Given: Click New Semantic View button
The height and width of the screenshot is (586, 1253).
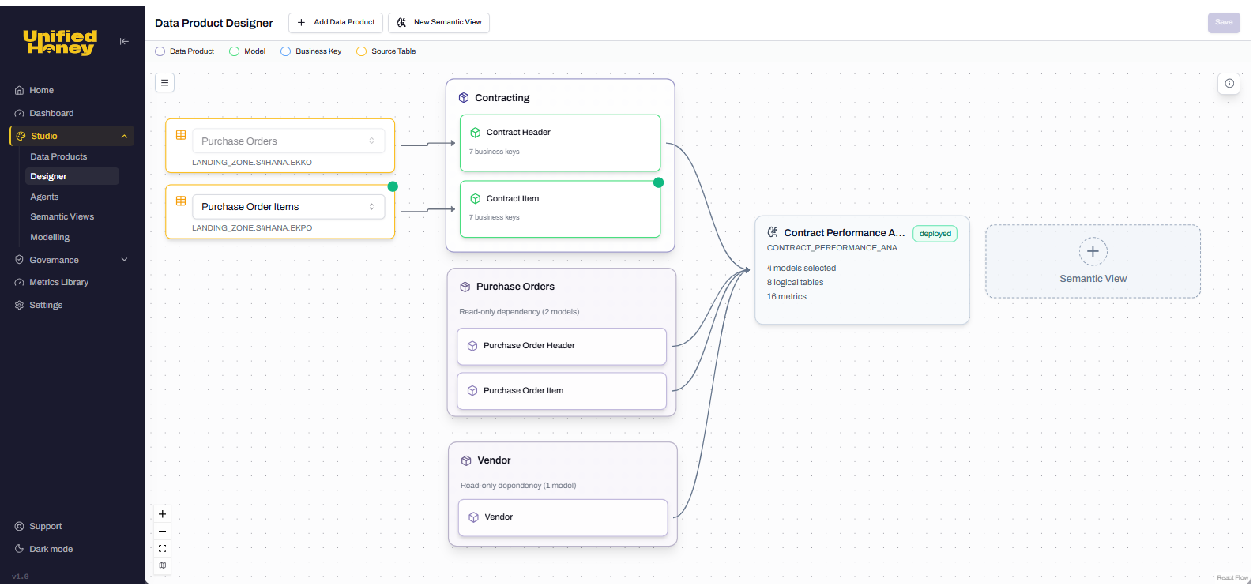Looking at the screenshot, I should point(438,22).
